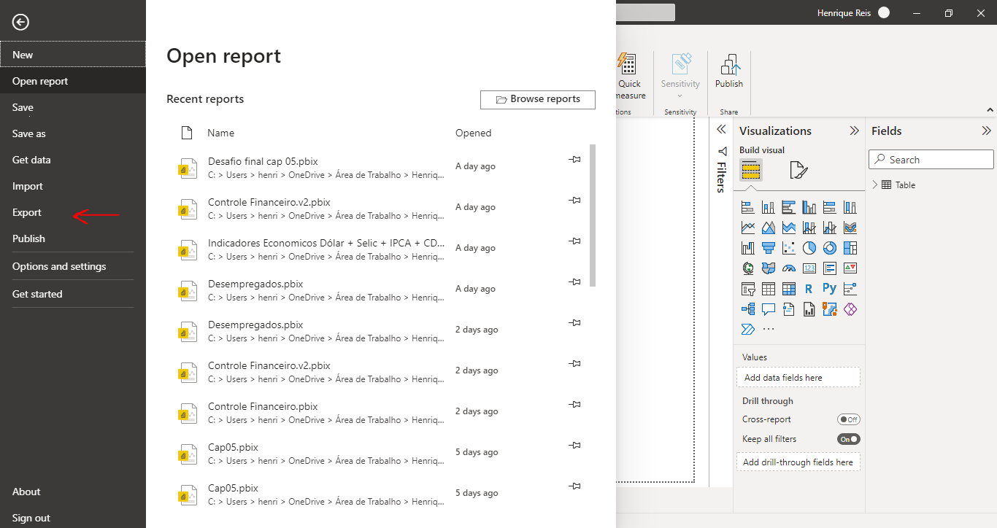Insert the KPI visual
997x528 pixels.
coord(850,268)
